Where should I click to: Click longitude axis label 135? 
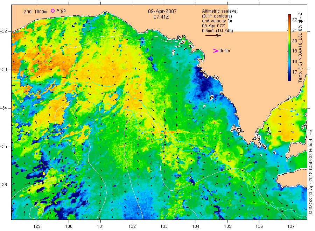click(x=227, y=226)
